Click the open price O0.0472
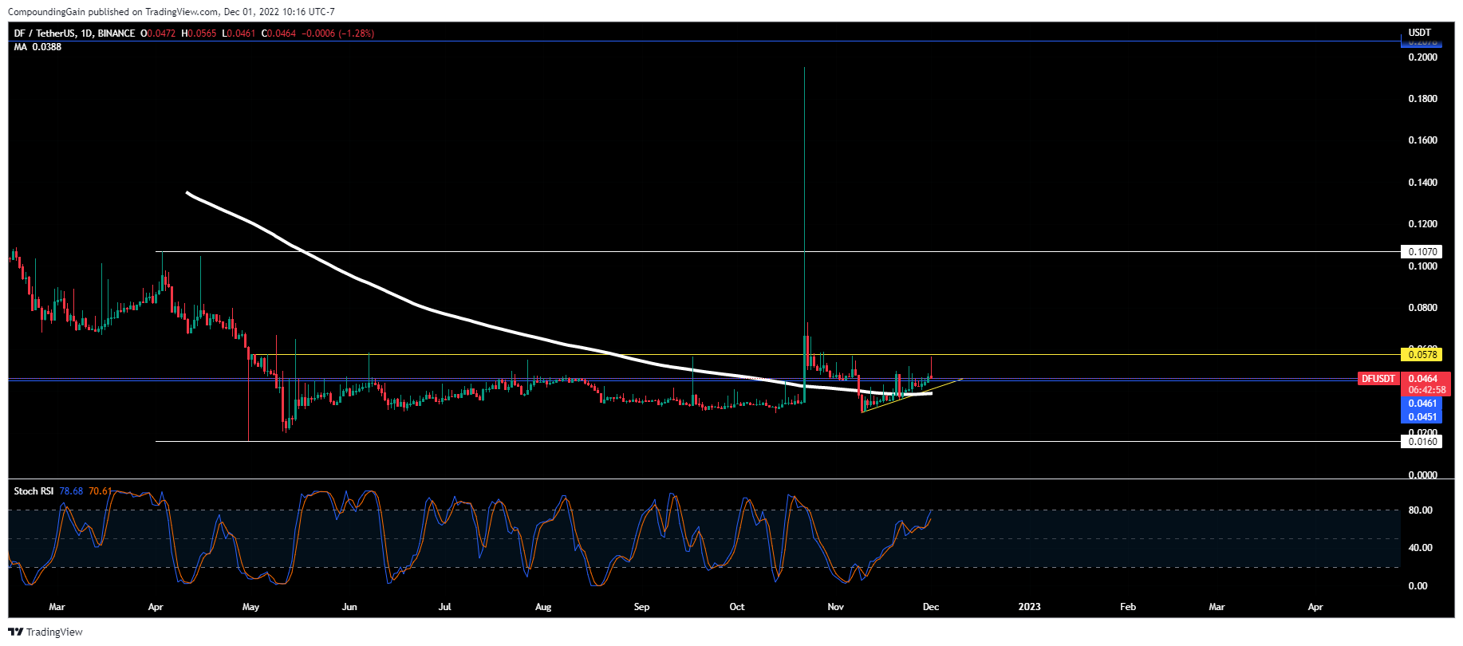 pyautogui.click(x=159, y=33)
